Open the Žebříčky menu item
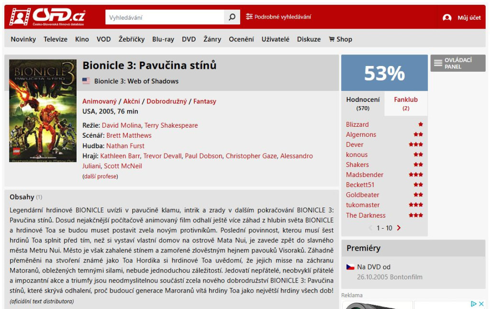Image resolution: width=490 pixels, height=309 pixels. (x=132, y=39)
